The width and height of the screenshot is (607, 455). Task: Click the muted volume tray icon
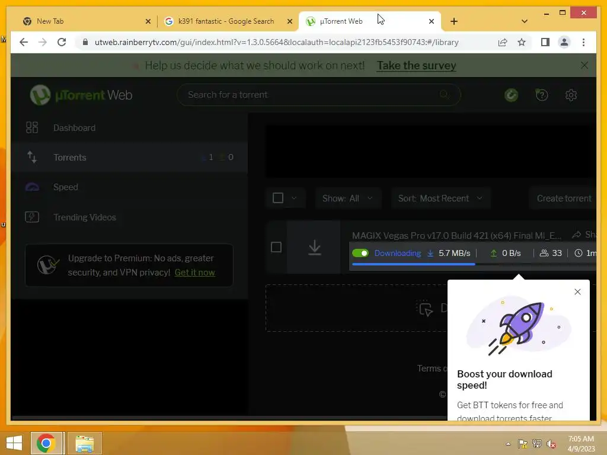point(551,444)
